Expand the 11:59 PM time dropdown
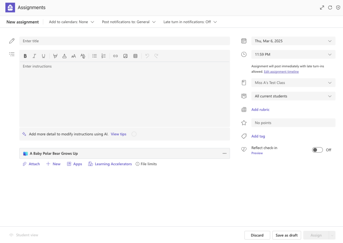Screen dimensions: 343x243 (x=293, y=55)
